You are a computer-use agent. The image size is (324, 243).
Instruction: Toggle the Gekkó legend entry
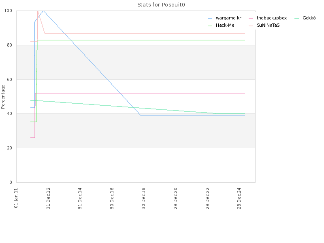[305, 18]
